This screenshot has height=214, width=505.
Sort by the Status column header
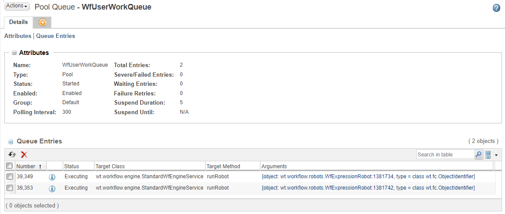[78, 166]
